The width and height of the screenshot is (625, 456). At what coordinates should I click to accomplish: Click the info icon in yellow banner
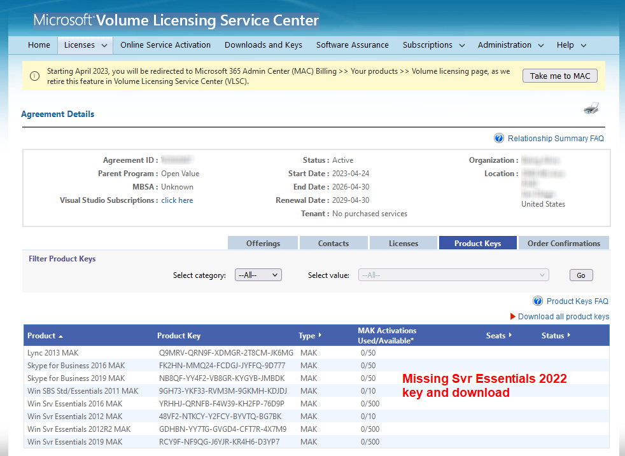point(34,76)
